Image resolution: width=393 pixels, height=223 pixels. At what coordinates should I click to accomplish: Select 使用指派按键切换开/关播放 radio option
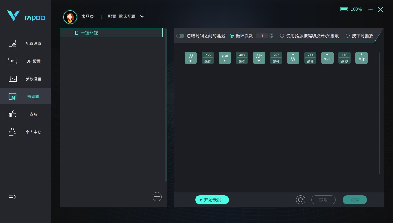coord(282,36)
